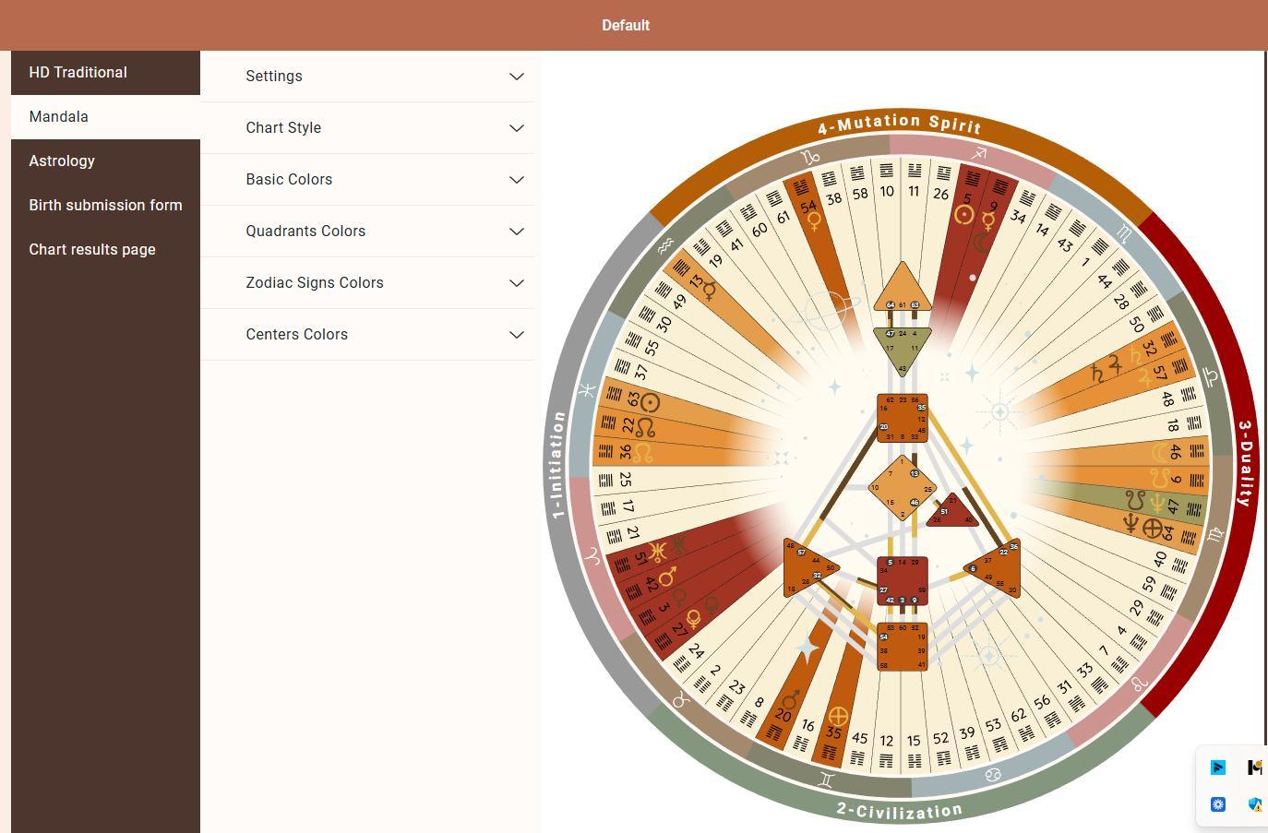This screenshot has width=1268, height=833.
Task: Switch to the HD Traditional tab
Action: tap(78, 73)
